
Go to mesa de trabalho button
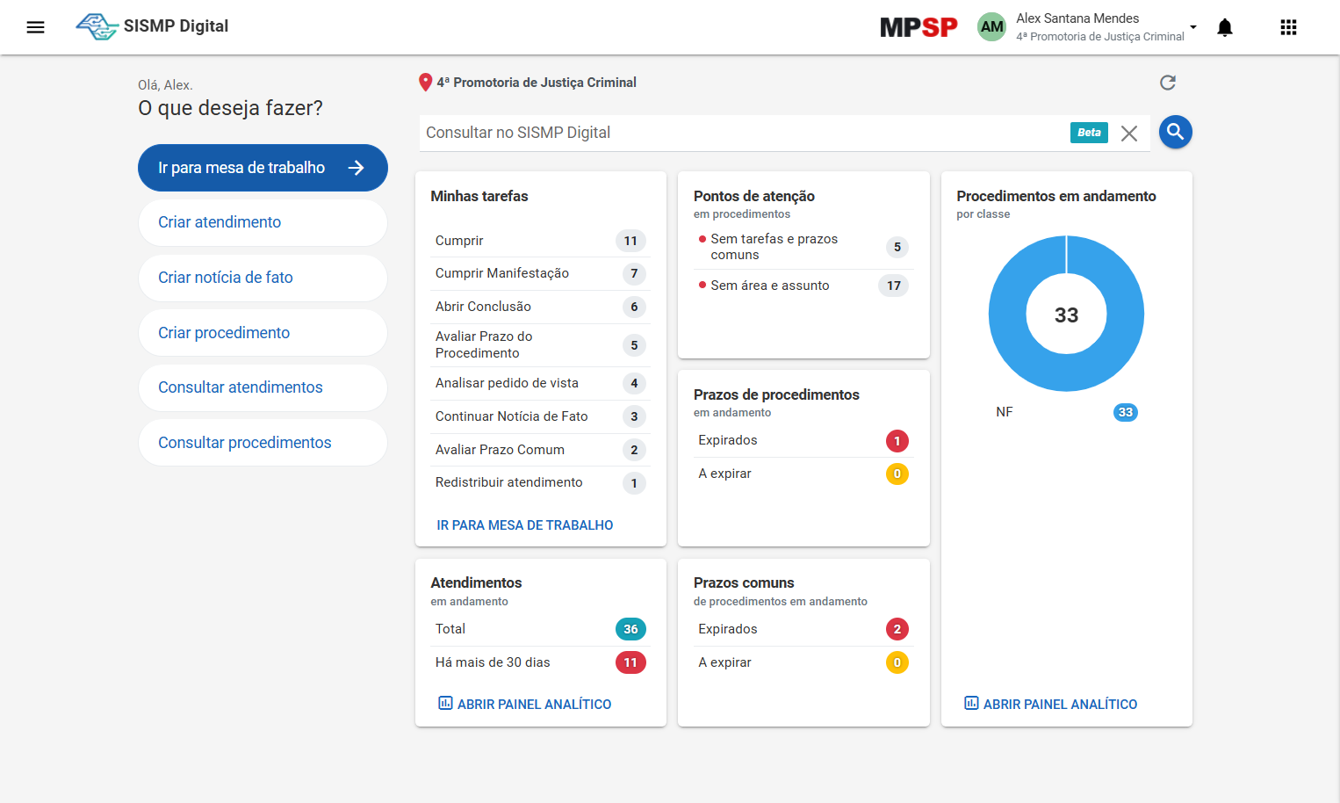click(x=263, y=168)
